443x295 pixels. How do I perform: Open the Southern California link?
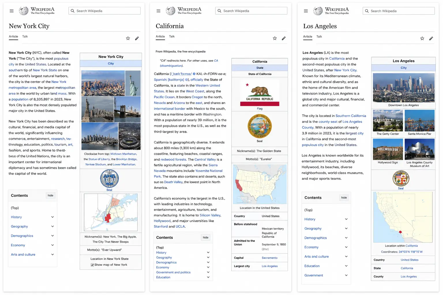pyautogui.click(x=351, y=116)
